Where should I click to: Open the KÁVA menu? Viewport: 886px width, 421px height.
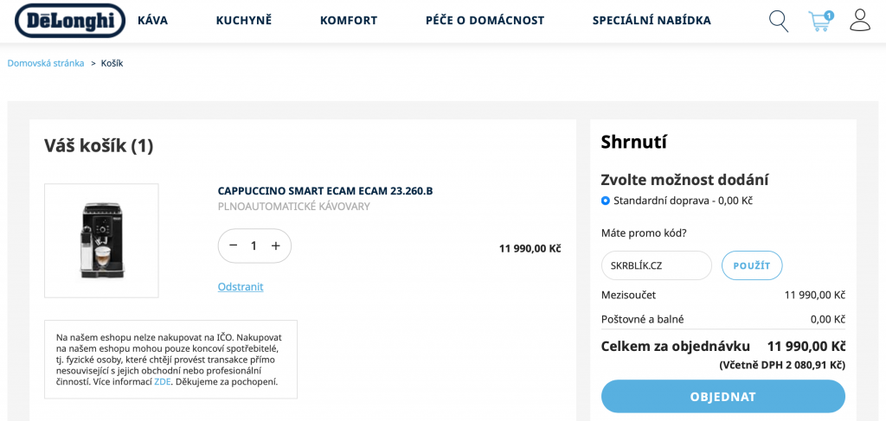[x=152, y=21]
